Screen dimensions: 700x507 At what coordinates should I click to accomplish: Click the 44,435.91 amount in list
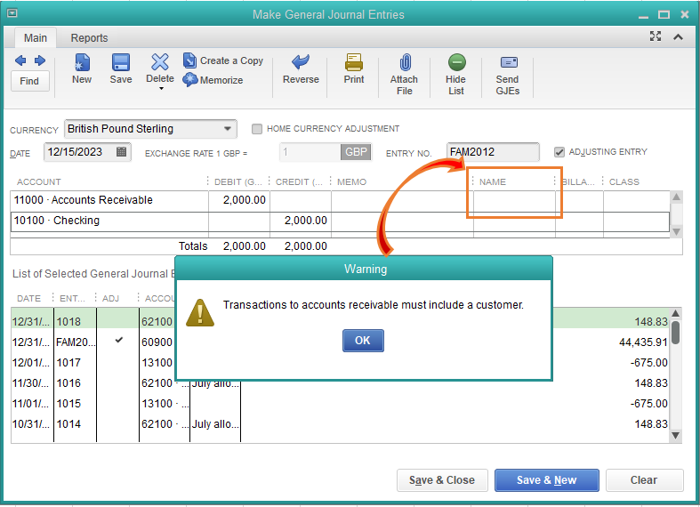[643, 342]
